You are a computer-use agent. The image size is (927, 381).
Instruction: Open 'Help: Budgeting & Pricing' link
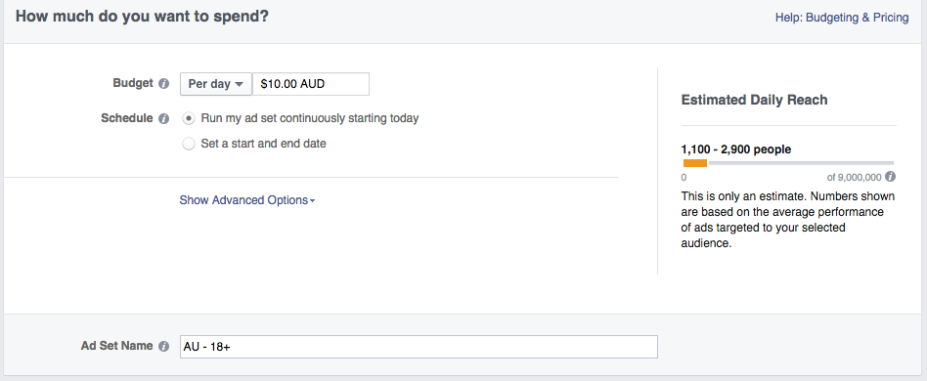[842, 18]
